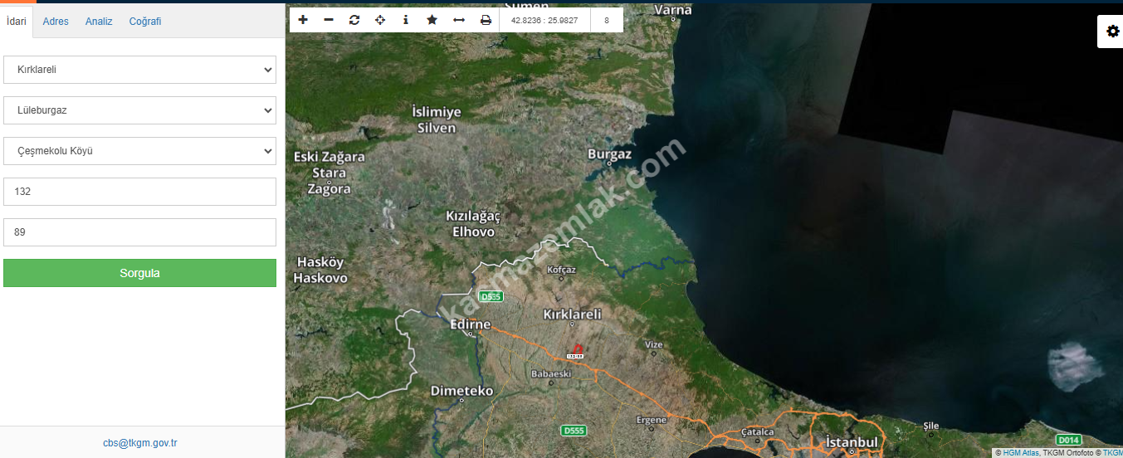Click the refresh map icon
1123x458 pixels.
354,20
